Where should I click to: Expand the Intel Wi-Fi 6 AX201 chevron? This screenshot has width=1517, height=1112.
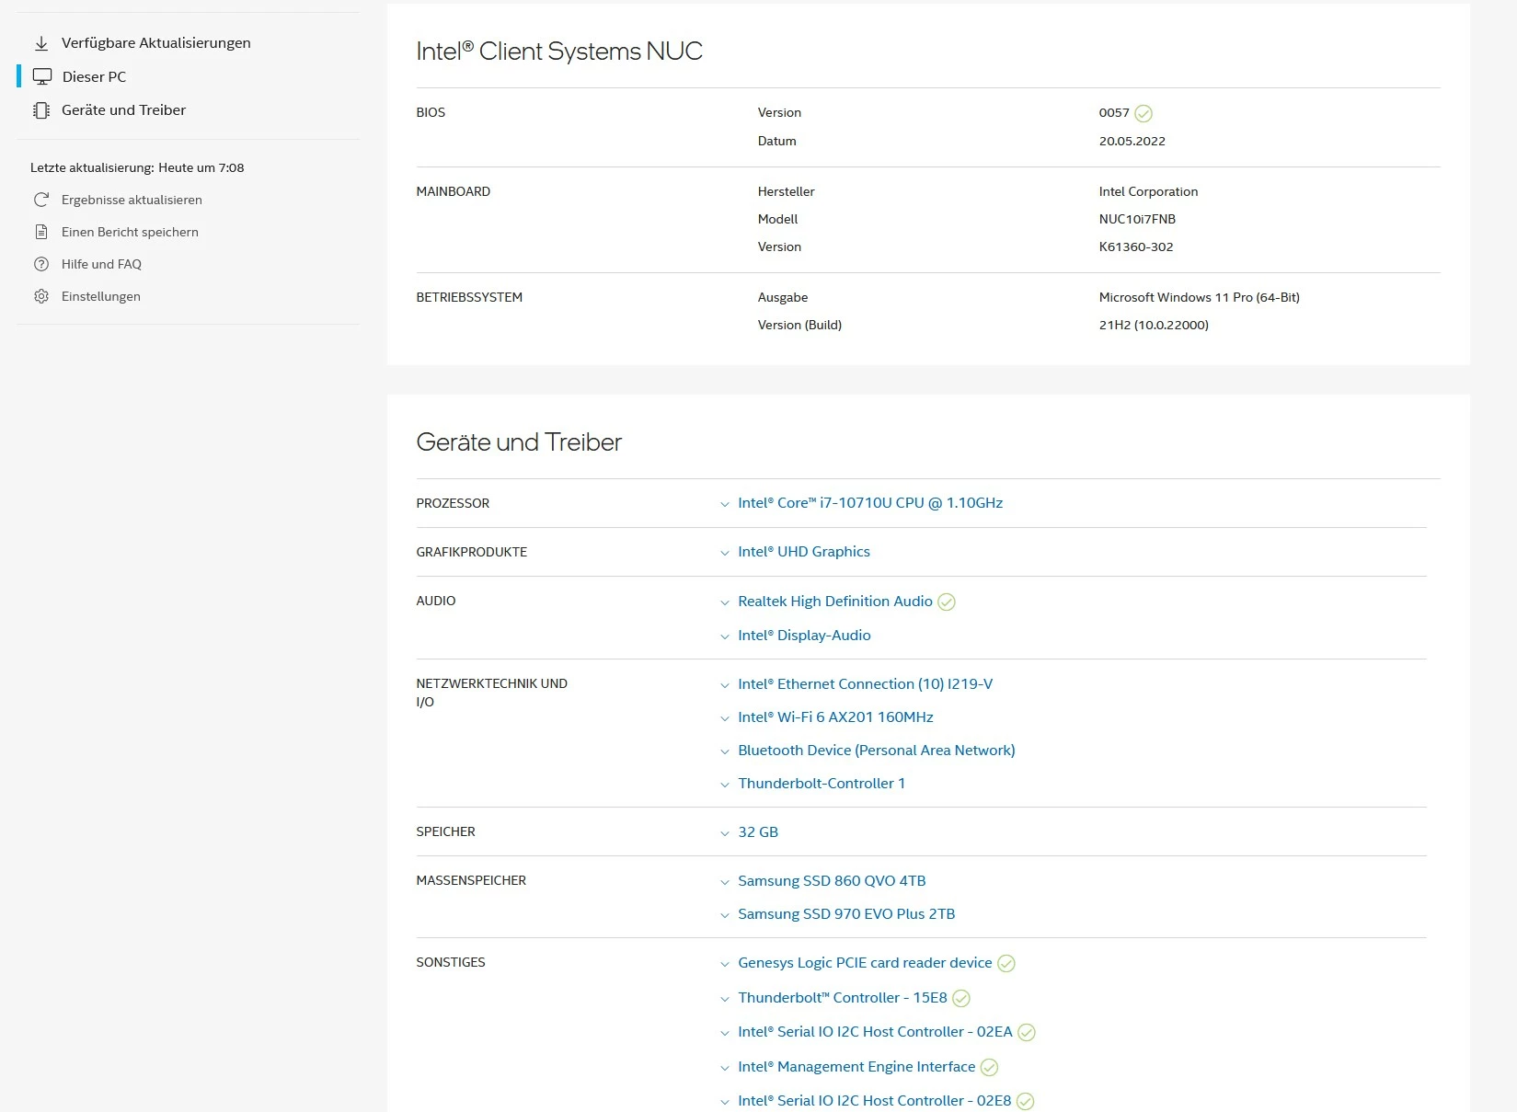click(725, 718)
